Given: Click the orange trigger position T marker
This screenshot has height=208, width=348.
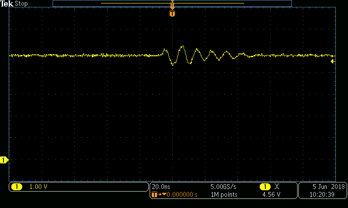Looking at the screenshot, I should pos(172,14).
